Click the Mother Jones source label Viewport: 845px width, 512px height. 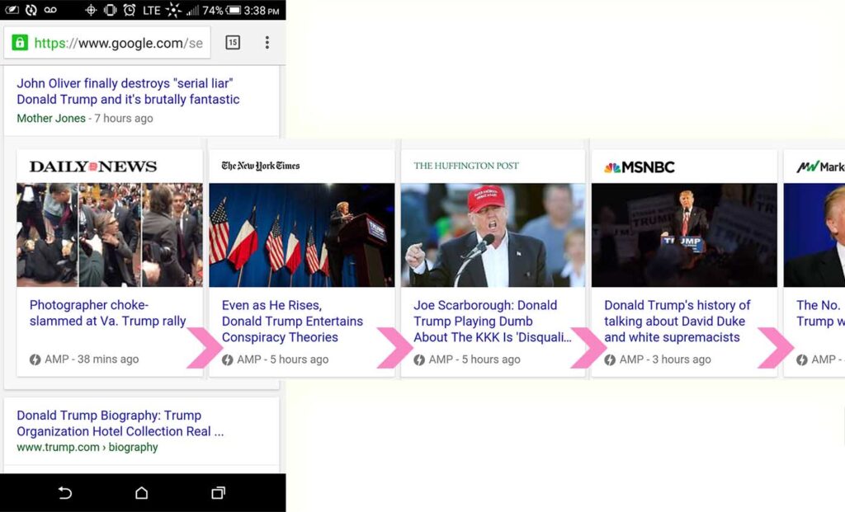[x=51, y=119]
